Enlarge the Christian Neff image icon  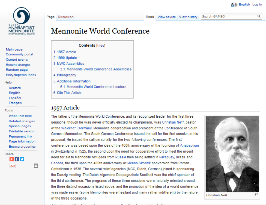tap(256, 195)
